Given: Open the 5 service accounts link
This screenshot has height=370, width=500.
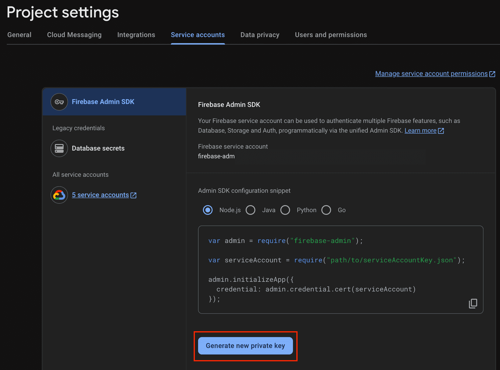Looking at the screenshot, I should (100, 195).
